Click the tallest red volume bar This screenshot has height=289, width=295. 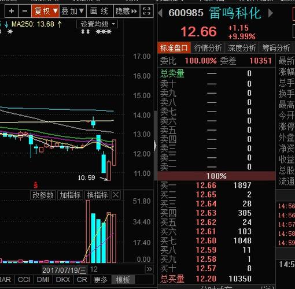tap(88, 232)
